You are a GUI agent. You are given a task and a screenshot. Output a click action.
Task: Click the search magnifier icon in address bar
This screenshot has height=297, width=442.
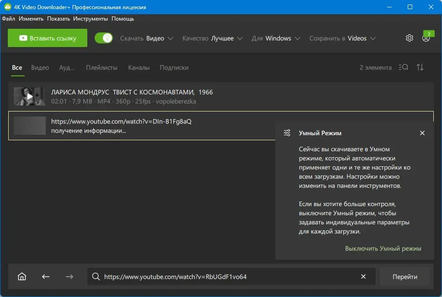pyautogui.click(x=96, y=277)
